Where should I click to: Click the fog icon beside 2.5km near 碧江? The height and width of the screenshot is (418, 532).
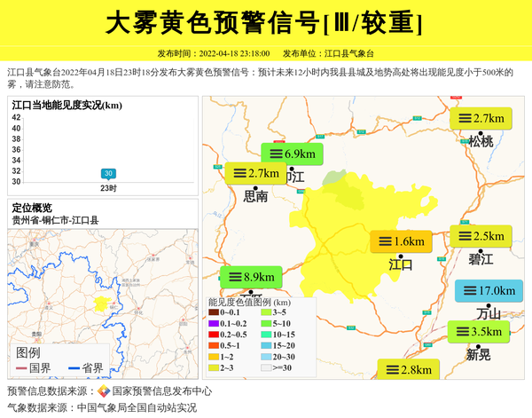pyautogui.click(x=463, y=236)
